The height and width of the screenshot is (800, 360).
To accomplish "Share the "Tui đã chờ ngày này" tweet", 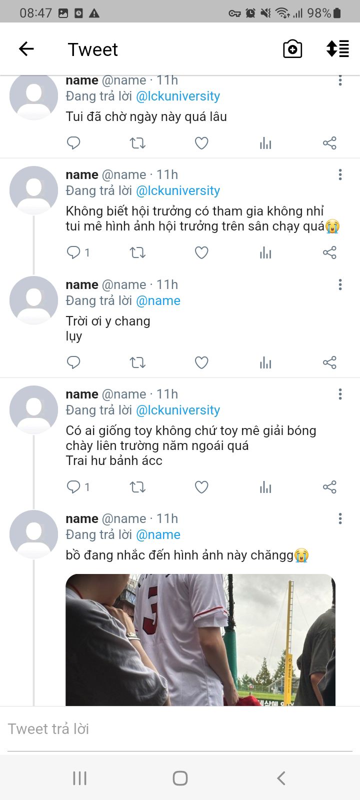I will pos(329,143).
